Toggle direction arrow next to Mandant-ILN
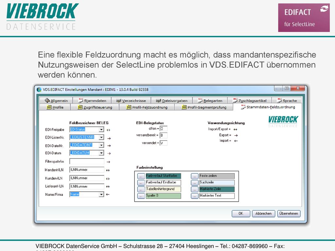 (108, 170)
